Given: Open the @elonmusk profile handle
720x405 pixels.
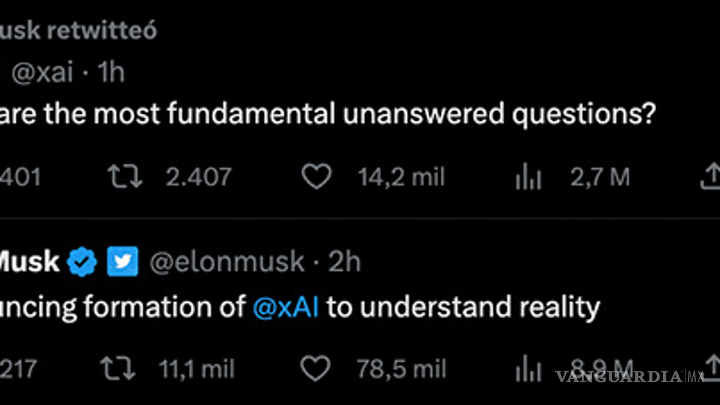Looking at the screenshot, I should tap(226, 262).
